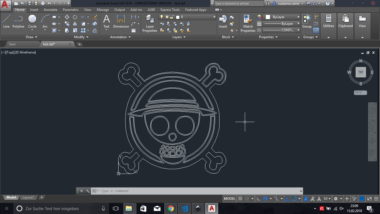Activate Match Properties tool
Image resolution: width=380 pixels, height=214 pixels.
tap(248, 23)
